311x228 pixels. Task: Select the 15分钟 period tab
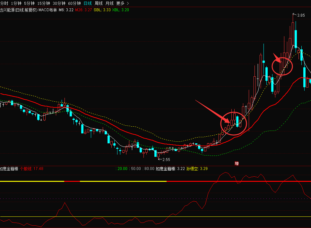pyautogui.click(x=44, y=4)
